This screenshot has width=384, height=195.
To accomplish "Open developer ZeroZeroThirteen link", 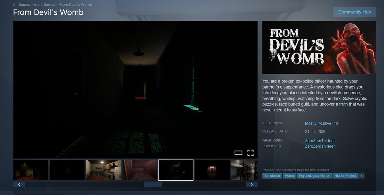I will (x=320, y=141).
